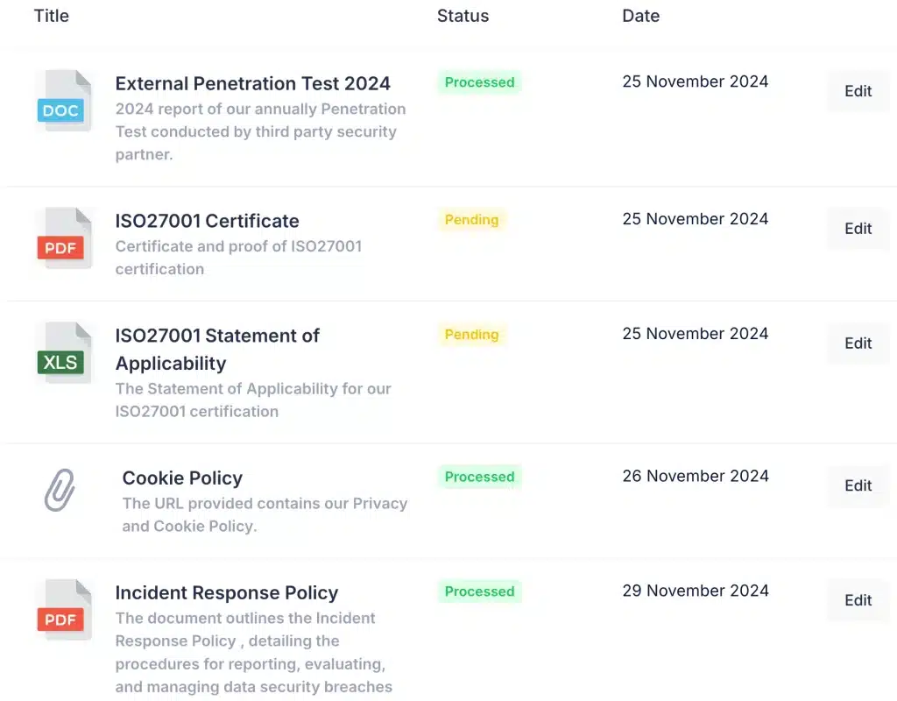Screen dimensions: 897x701
Task: Sort by the Date column header
Action: pyautogui.click(x=640, y=16)
